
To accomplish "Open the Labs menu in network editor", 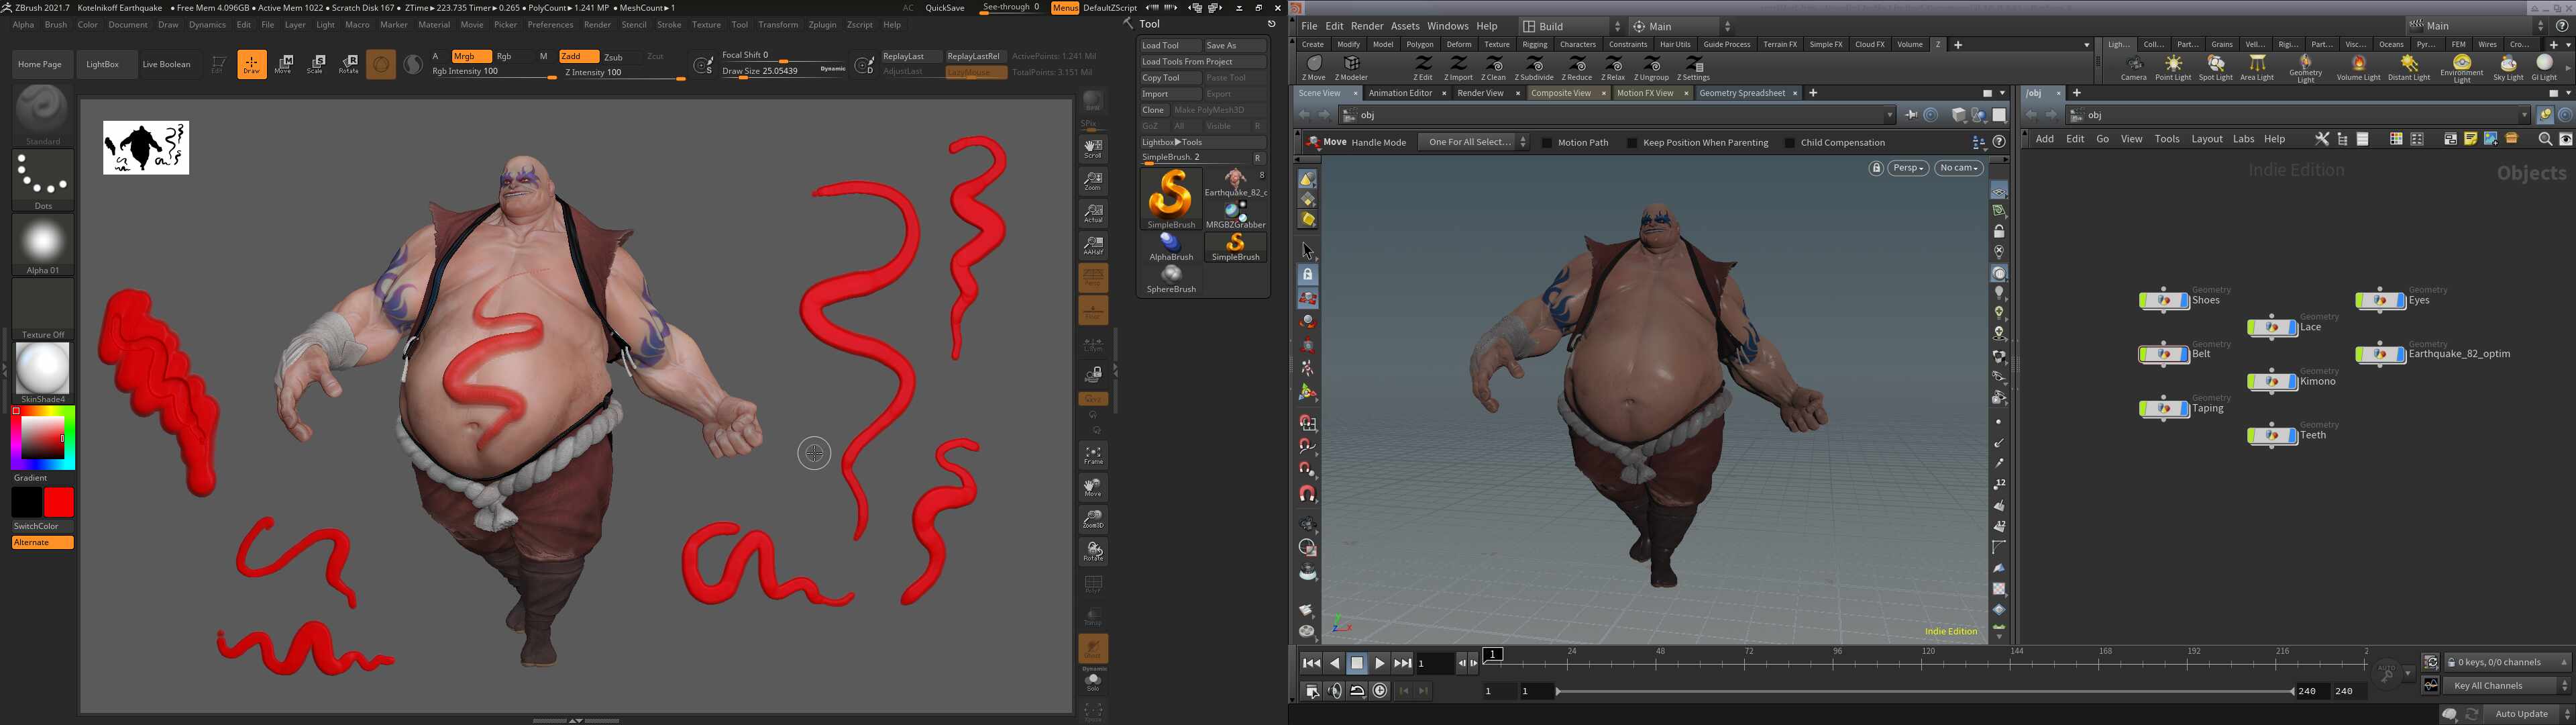I will [x=2243, y=139].
